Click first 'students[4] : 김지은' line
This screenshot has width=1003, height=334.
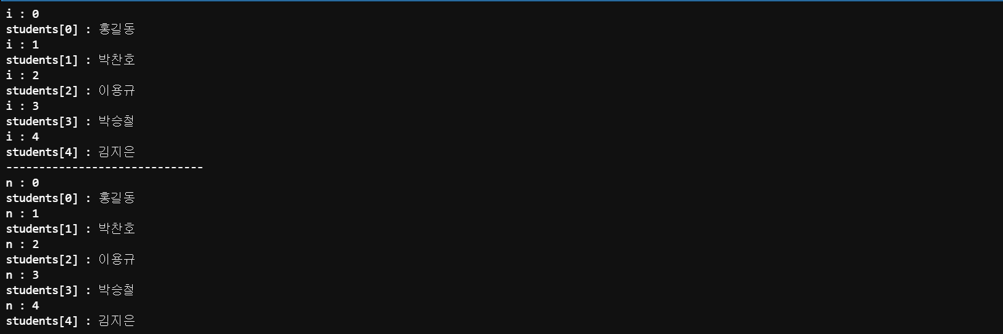(71, 152)
